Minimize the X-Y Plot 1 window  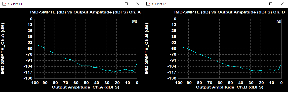115,4
